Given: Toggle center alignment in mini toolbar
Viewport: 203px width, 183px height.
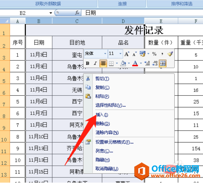Looking at the screenshot, I should [x=103, y=63].
